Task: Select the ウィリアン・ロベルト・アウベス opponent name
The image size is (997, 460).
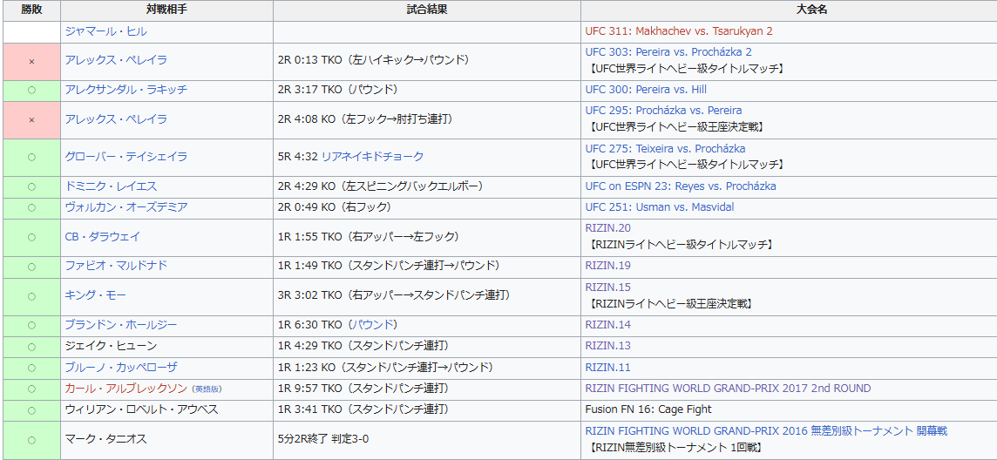Action: (x=141, y=409)
